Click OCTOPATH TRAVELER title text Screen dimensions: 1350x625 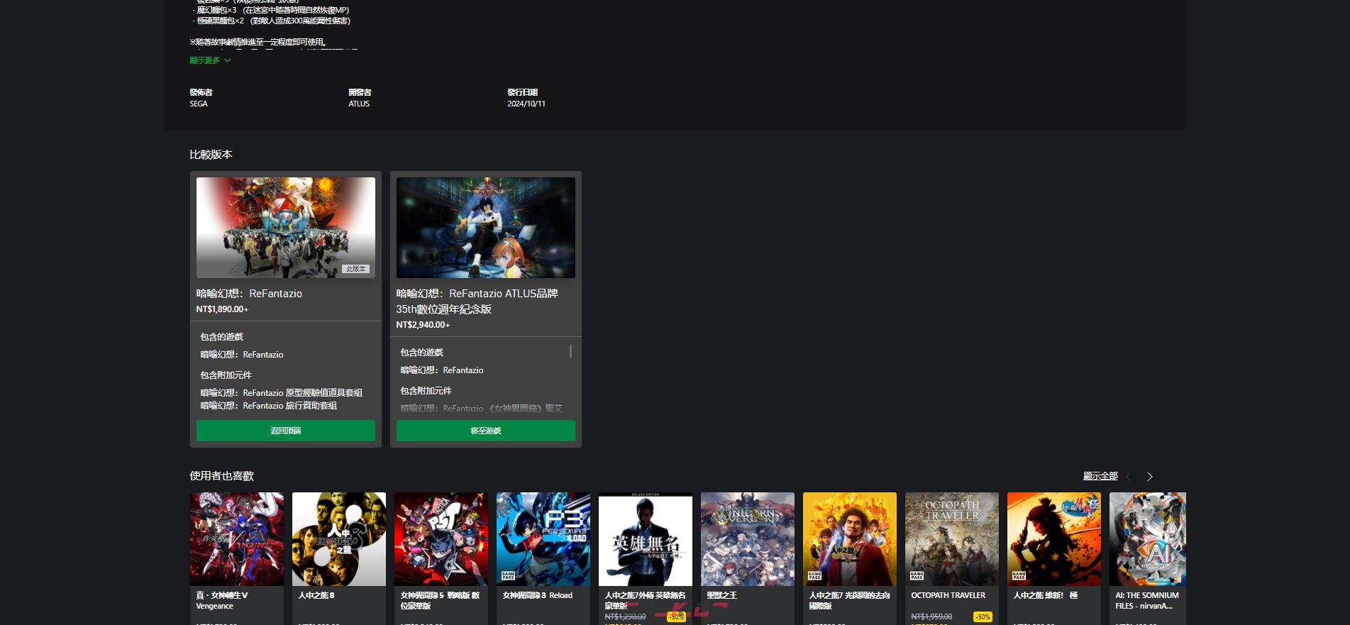coord(948,595)
